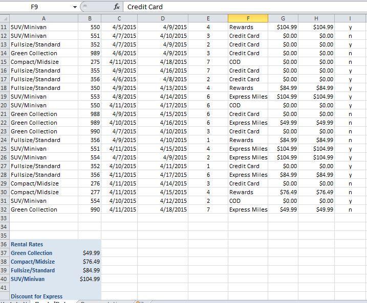Viewport: 367px width, 303px height.
Task: Click the Insert Function fx icon
Action: (117, 7)
